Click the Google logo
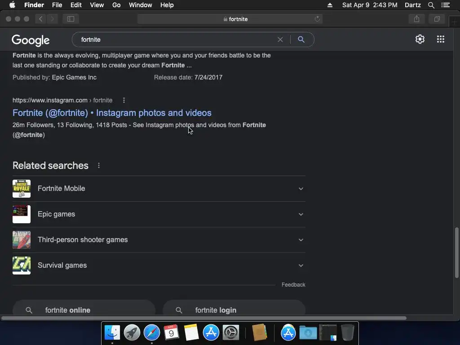 (x=31, y=40)
